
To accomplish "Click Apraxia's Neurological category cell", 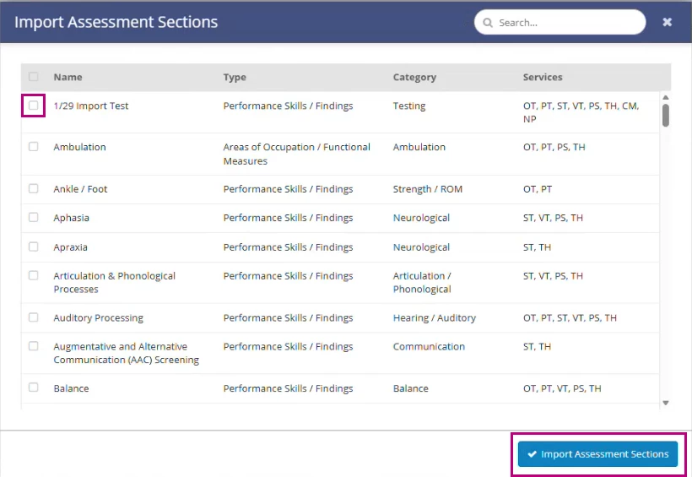I will pos(421,247).
